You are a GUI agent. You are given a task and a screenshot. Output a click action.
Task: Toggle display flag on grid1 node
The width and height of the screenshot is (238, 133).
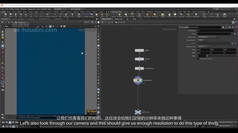(x=143, y=50)
